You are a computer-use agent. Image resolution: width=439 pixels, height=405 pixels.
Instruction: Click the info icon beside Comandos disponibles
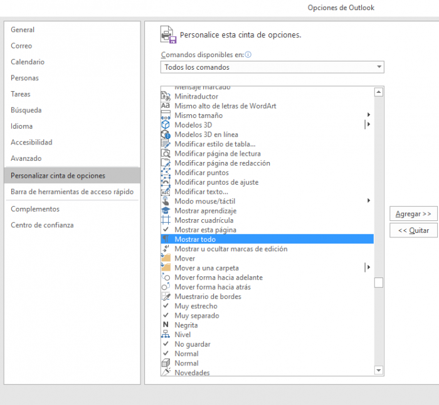point(248,55)
